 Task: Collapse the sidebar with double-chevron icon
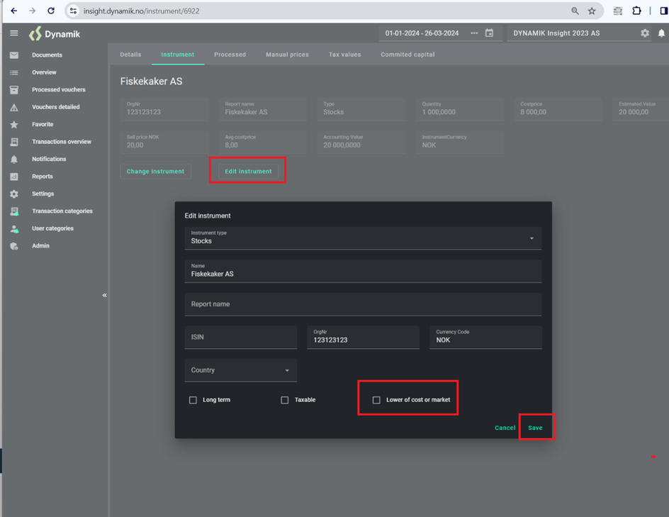coord(104,295)
